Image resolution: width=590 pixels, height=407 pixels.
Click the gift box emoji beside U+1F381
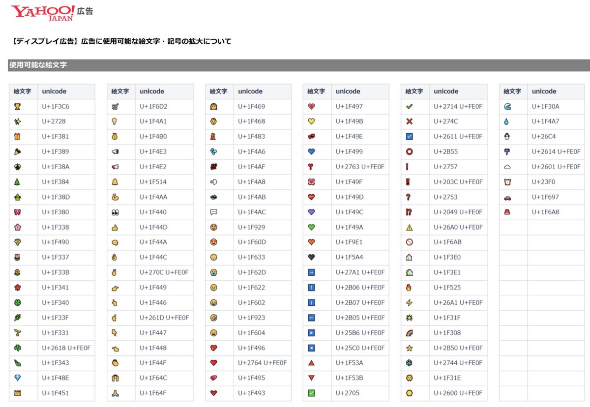[x=18, y=137]
